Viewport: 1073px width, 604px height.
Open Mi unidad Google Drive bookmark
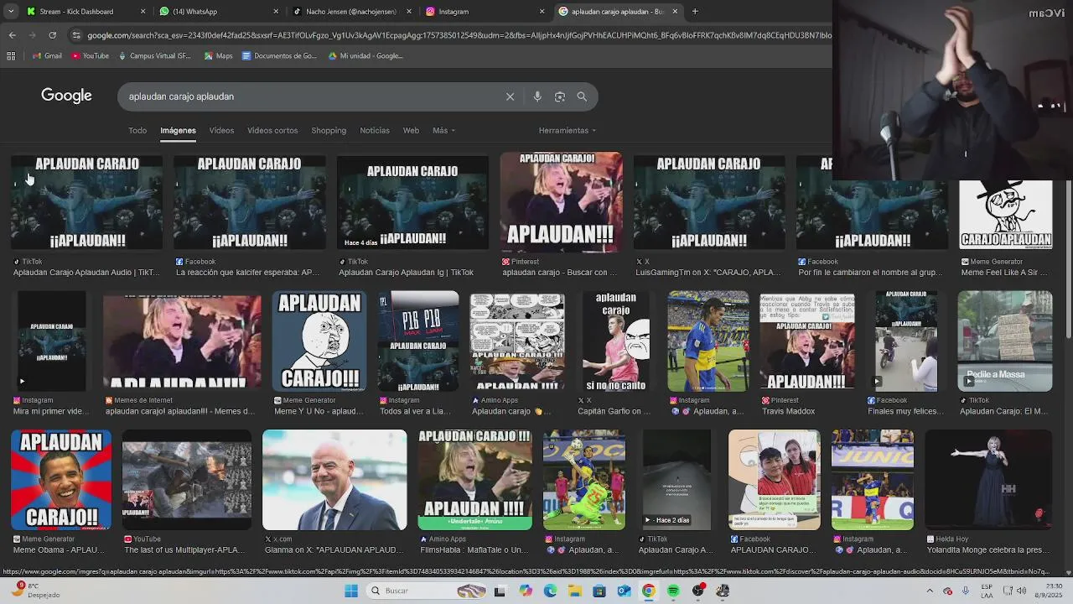coord(366,56)
